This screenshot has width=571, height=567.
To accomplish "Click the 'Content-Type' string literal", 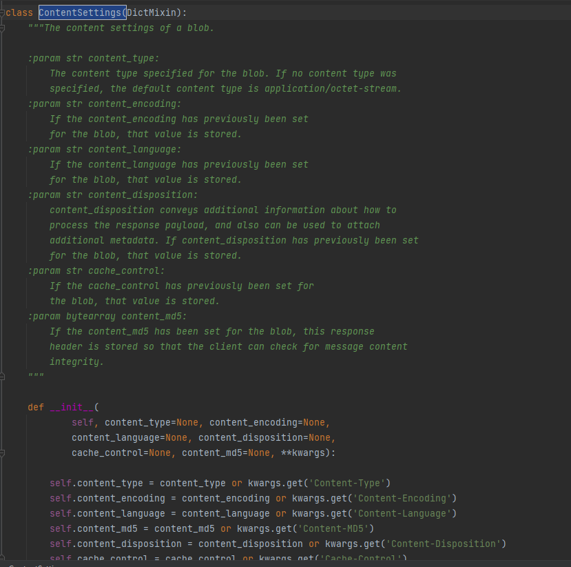I will click(348, 483).
